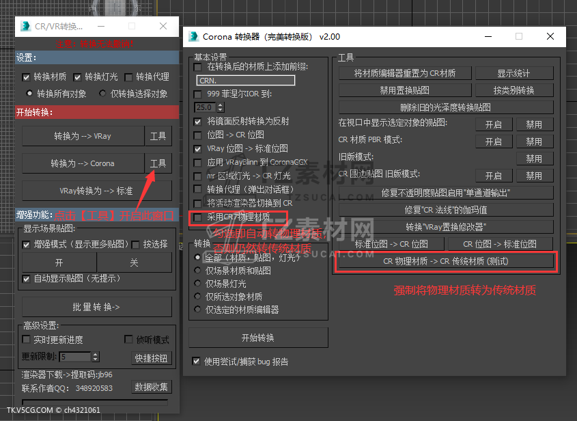
Task: Enable 位图 -> CR 位图 checkbox
Action: coord(197,135)
